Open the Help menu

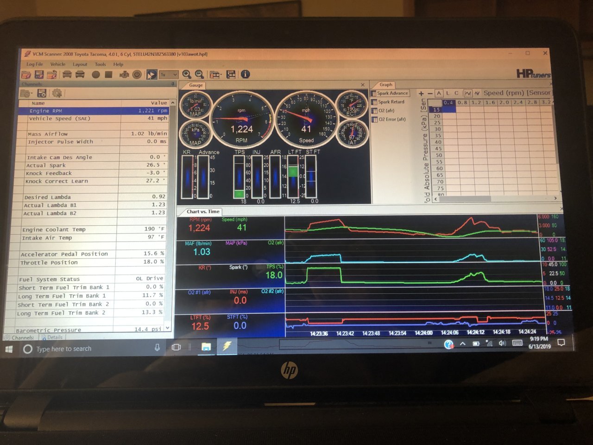click(x=118, y=64)
